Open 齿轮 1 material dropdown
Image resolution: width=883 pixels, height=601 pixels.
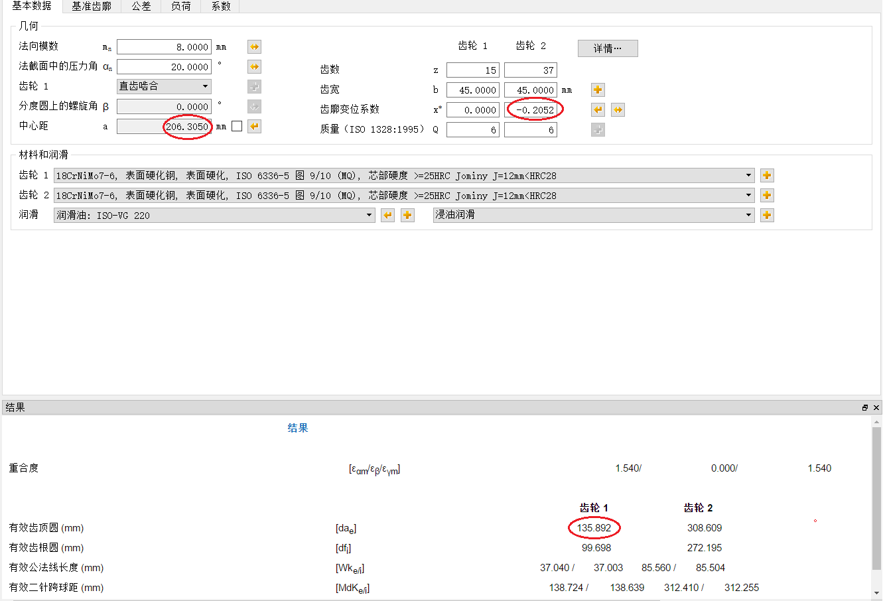coord(404,176)
